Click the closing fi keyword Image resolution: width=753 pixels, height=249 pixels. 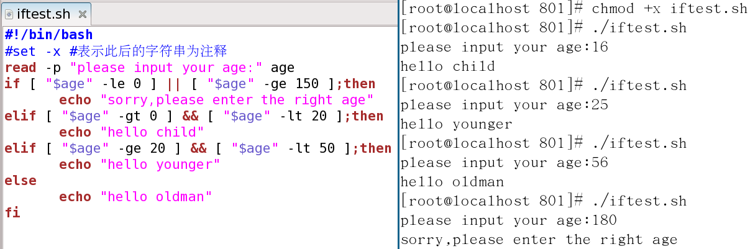(12, 212)
